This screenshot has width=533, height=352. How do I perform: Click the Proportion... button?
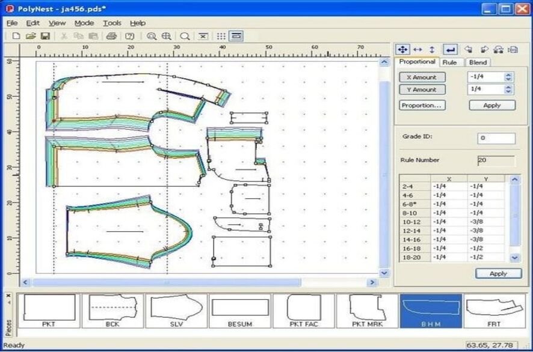click(x=422, y=105)
